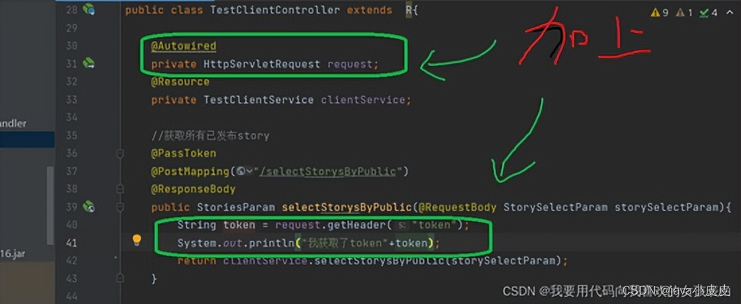Viewport: 741px width, 304px height.
Task: Toggle the fold marker at line 38
Action: pyautogui.click(x=120, y=189)
